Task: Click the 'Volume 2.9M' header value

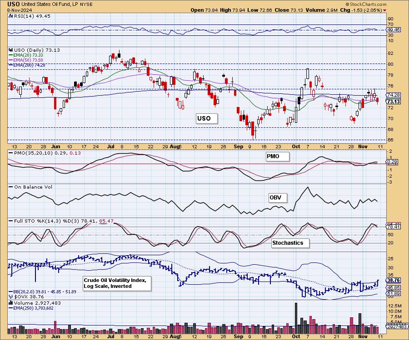Action: (321, 10)
